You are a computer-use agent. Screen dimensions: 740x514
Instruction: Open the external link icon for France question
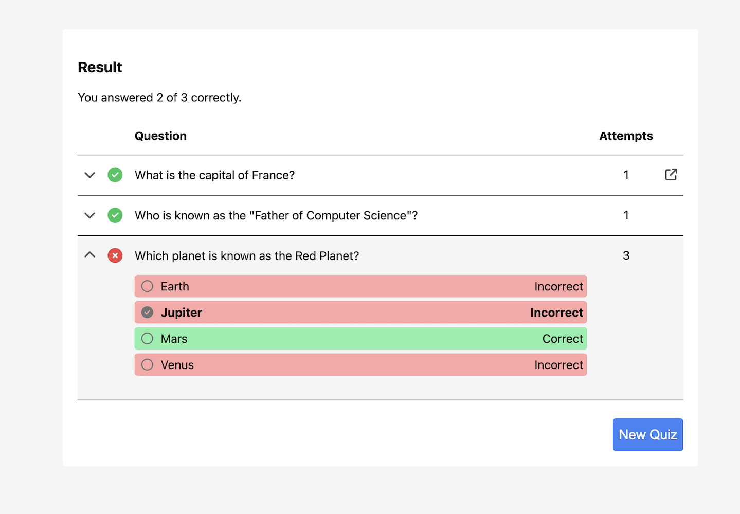pyautogui.click(x=671, y=175)
